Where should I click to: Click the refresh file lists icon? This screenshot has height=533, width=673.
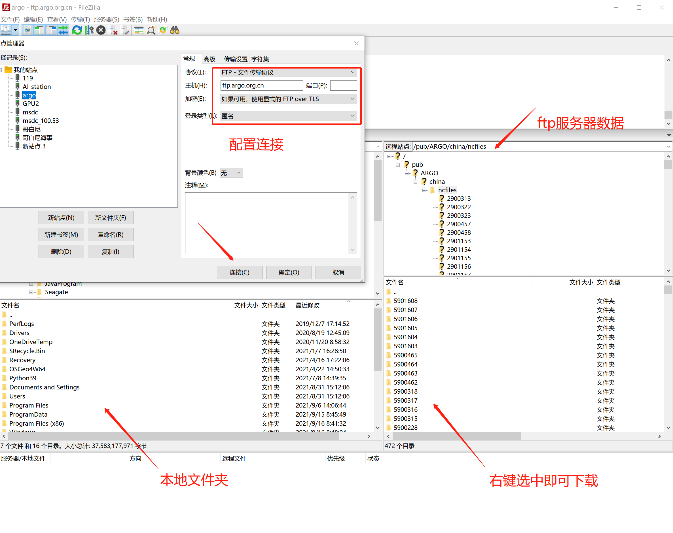point(77,30)
